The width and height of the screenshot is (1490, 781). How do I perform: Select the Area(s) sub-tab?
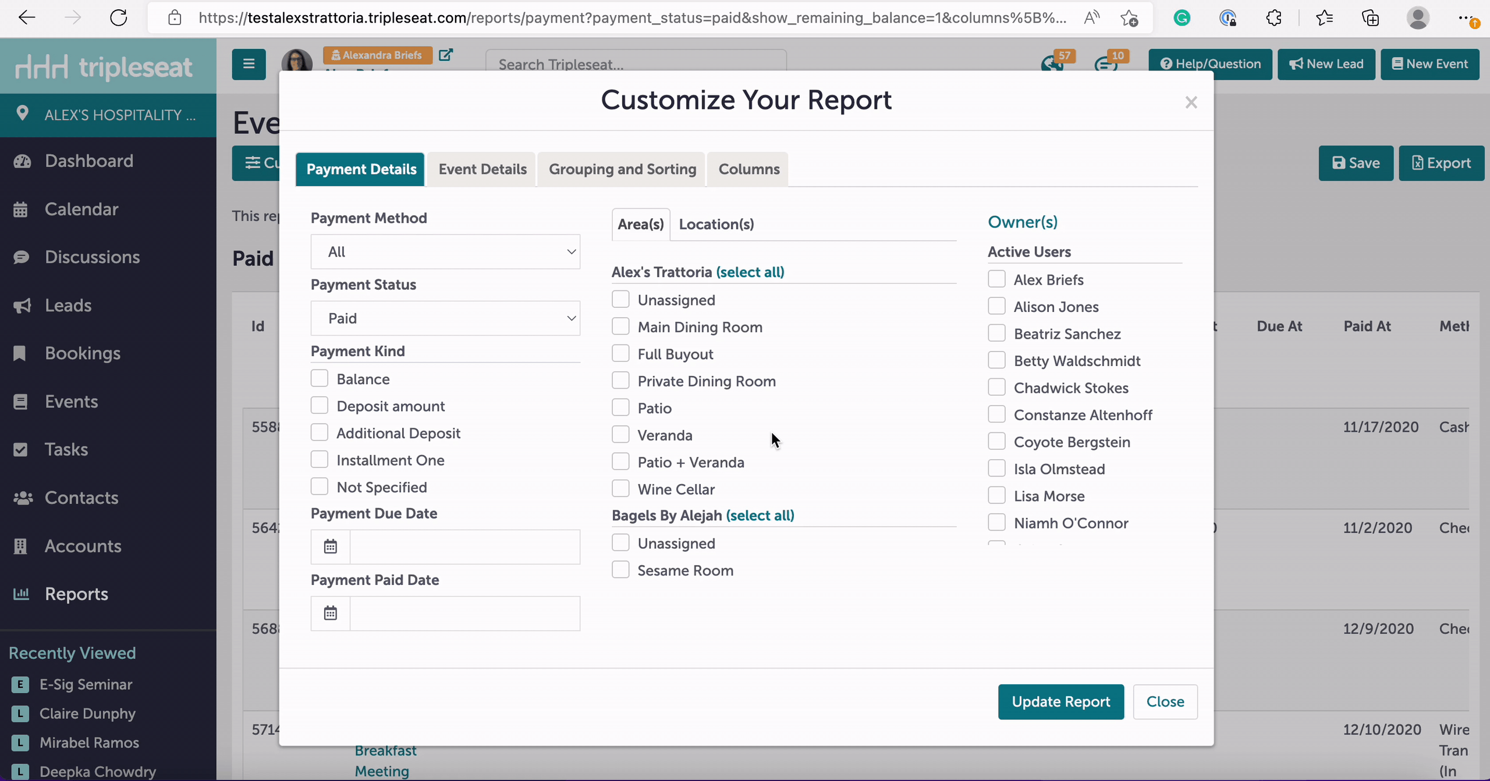[x=641, y=224]
